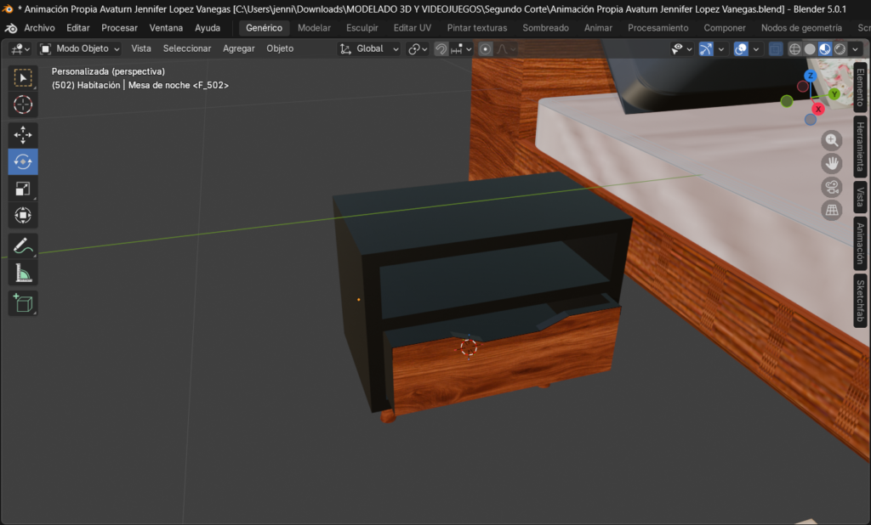Open the Sketchfab sidebar tab

point(860,300)
